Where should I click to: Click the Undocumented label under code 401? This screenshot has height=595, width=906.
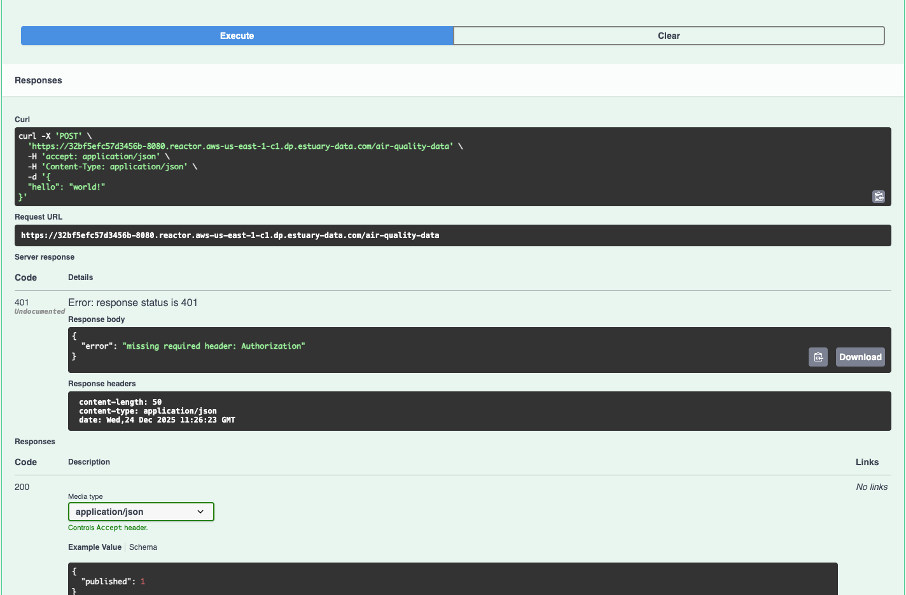(x=39, y=311)
